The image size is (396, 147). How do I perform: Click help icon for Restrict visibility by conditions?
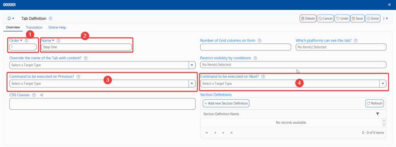click(255, 58)
